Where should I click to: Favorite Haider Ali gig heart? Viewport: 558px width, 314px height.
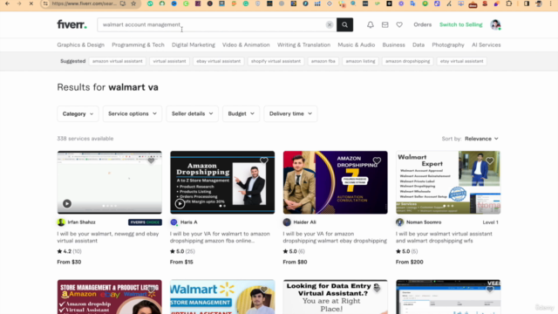[x=377, y=160]
